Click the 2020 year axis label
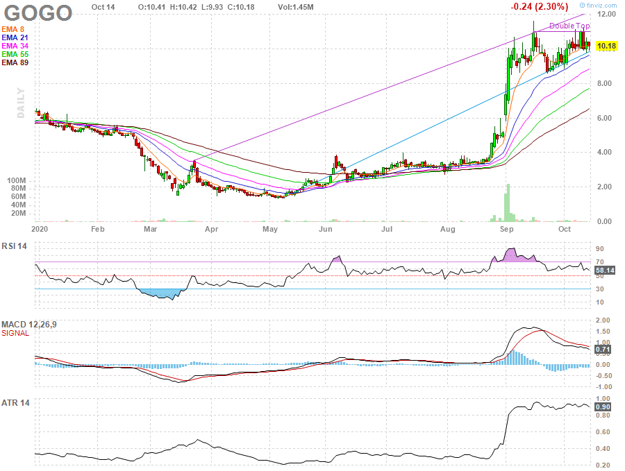 tap(40, 229)
